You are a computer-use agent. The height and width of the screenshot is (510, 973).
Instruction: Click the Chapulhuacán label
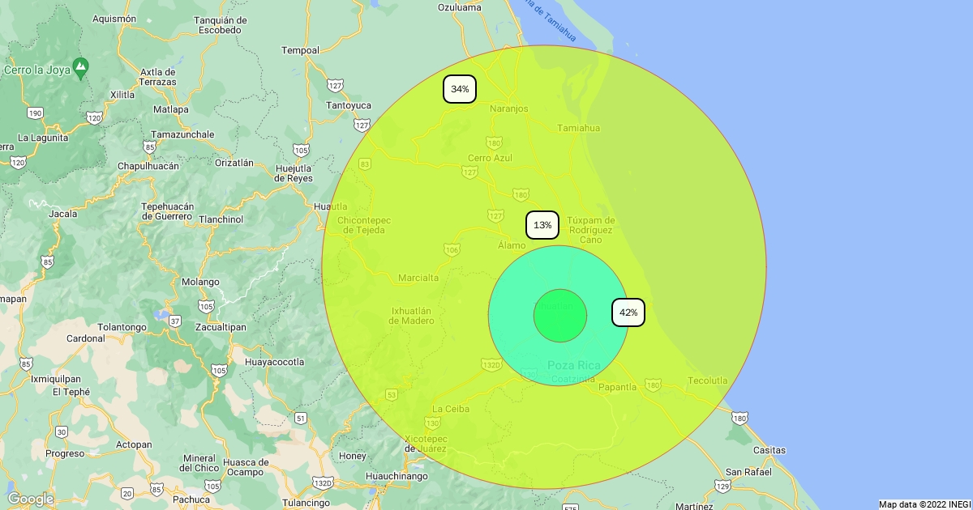148,165
